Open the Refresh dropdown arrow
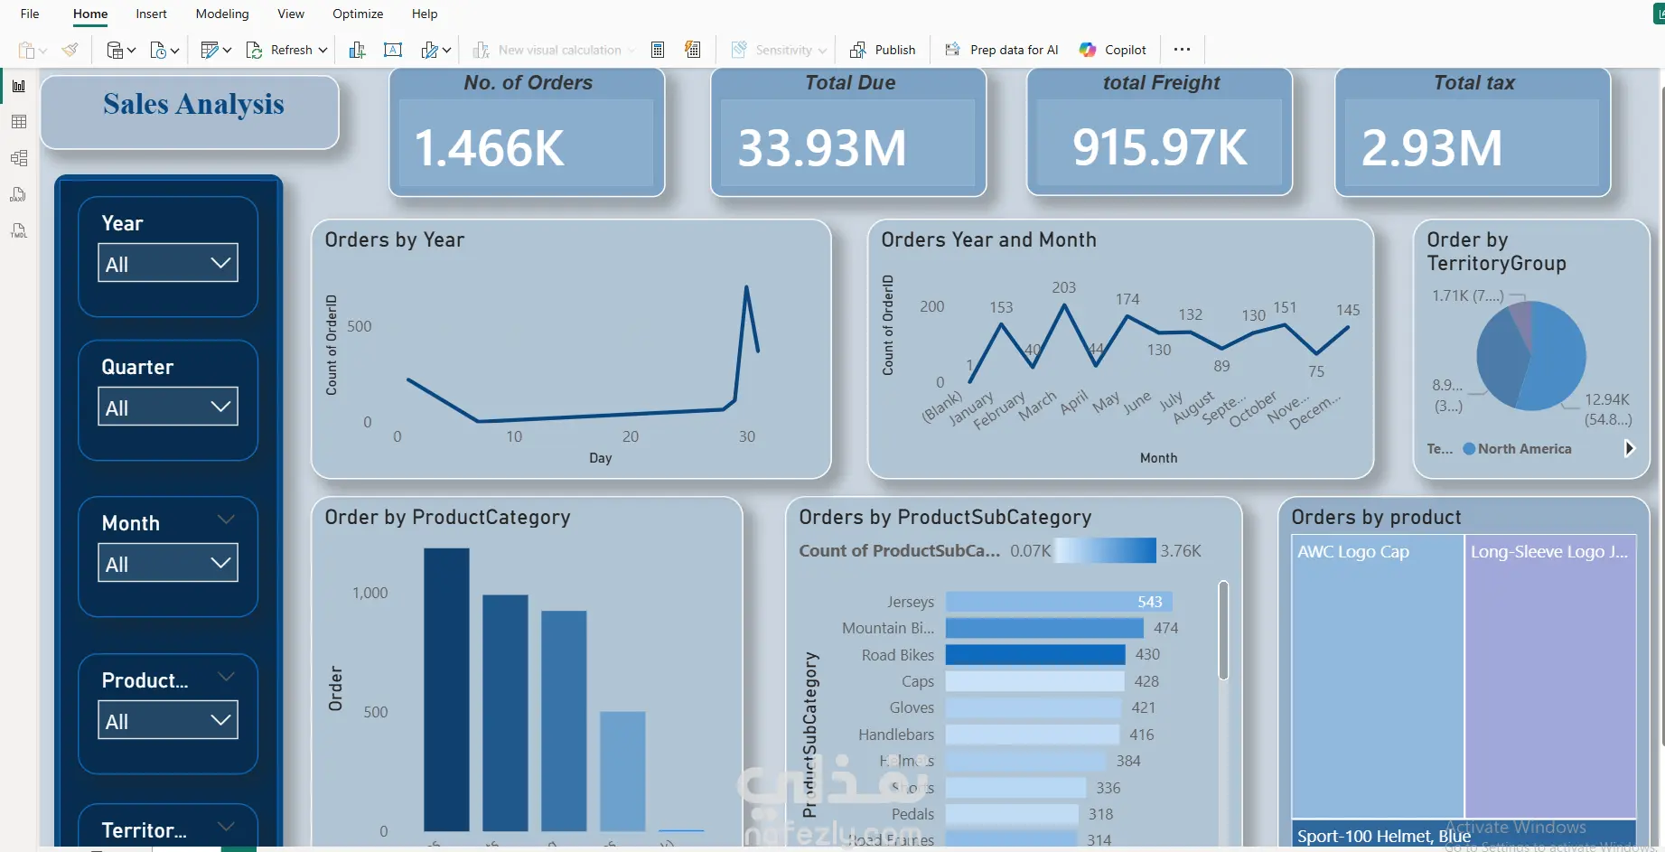Screen dimensions: 1665x852 323,50
